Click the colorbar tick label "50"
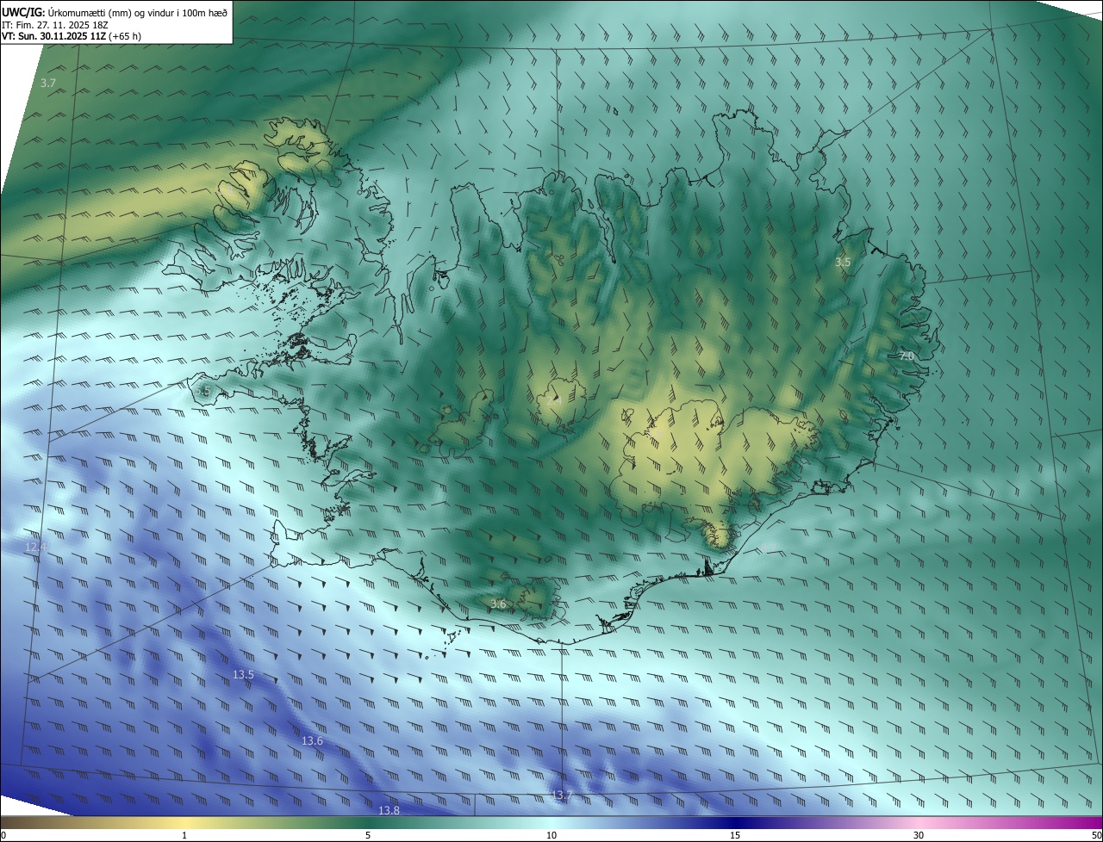 1096,835
